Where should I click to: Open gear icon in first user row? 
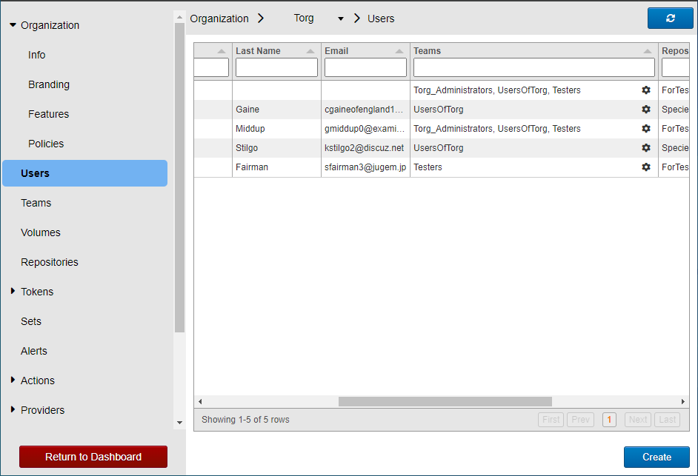coord(646,90)
